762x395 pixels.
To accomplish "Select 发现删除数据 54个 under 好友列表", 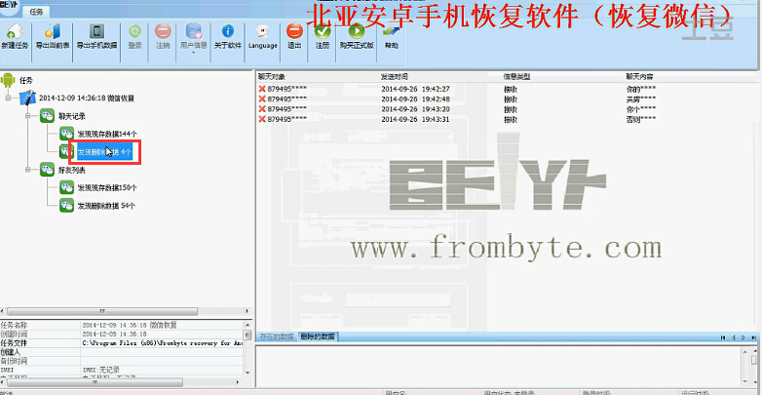I will (106, 206).
